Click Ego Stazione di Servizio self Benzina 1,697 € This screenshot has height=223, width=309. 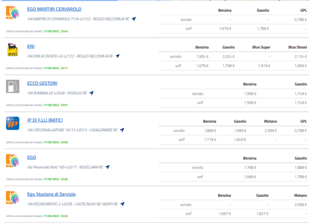[225, 214]
